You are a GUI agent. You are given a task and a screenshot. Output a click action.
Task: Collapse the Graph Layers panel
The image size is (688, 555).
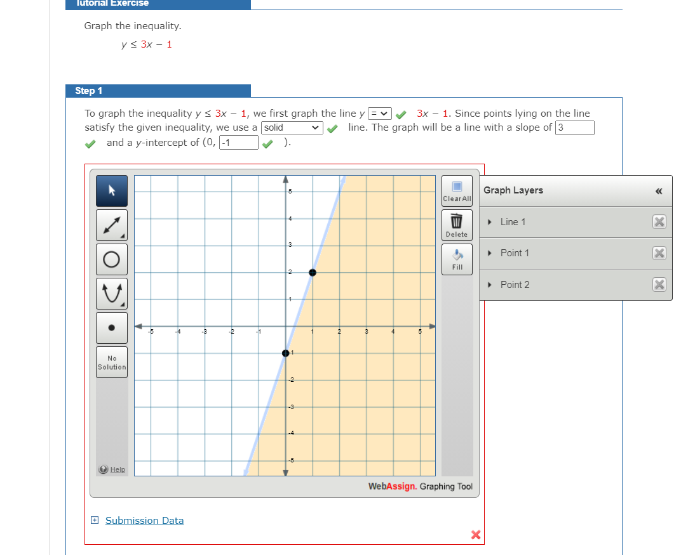pyautogui.click(x=659, y=190)
